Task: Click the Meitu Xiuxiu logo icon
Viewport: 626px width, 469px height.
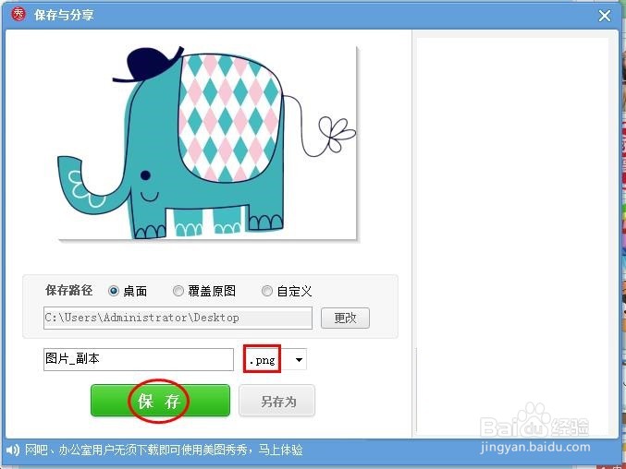Action: pos(18,15)
